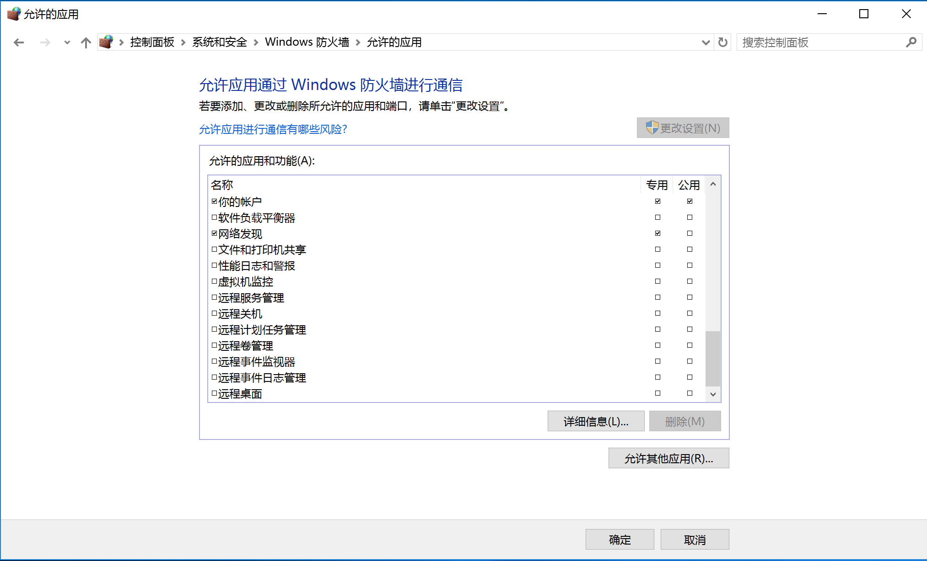Screen dimensions: 927x561
Task: Uncheck 你的帐户 in allowed apps list
Action: (x=214, y=200)
